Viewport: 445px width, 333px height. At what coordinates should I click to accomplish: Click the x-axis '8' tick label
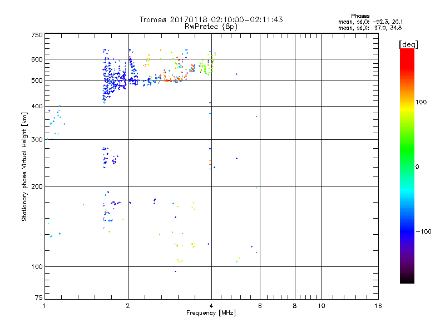point(295,306)
